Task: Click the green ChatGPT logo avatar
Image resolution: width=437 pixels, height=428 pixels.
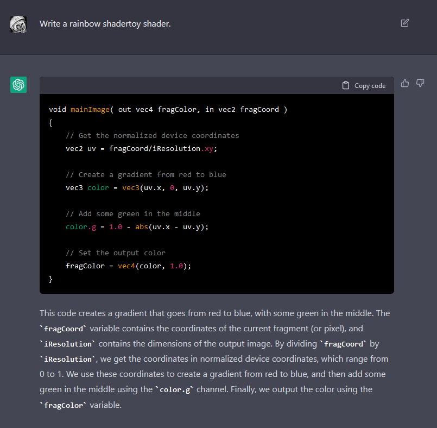Action: pos(18,85)
